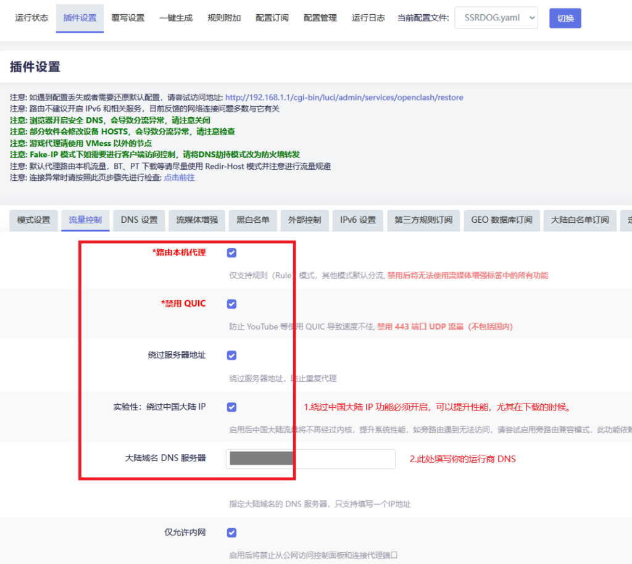Open the 覆写设置 tab
Viewport: 632px width, 564px height.
pos(128,18)
